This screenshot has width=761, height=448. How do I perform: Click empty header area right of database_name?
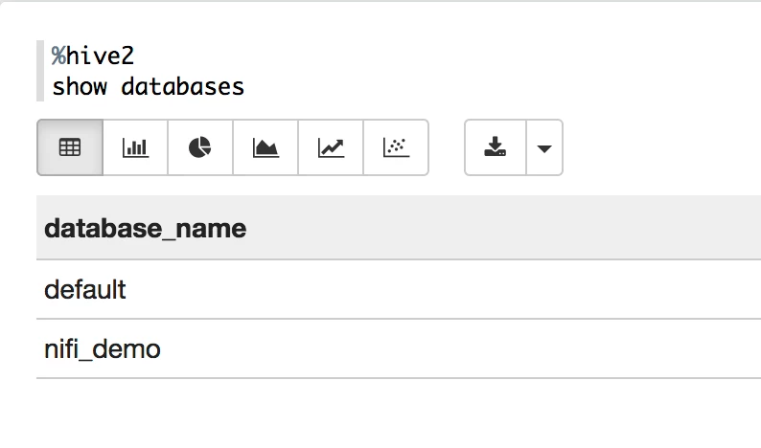coord(505,228)
